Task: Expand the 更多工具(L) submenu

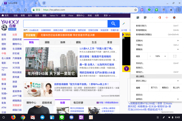Action: click(x=156, y=81)
